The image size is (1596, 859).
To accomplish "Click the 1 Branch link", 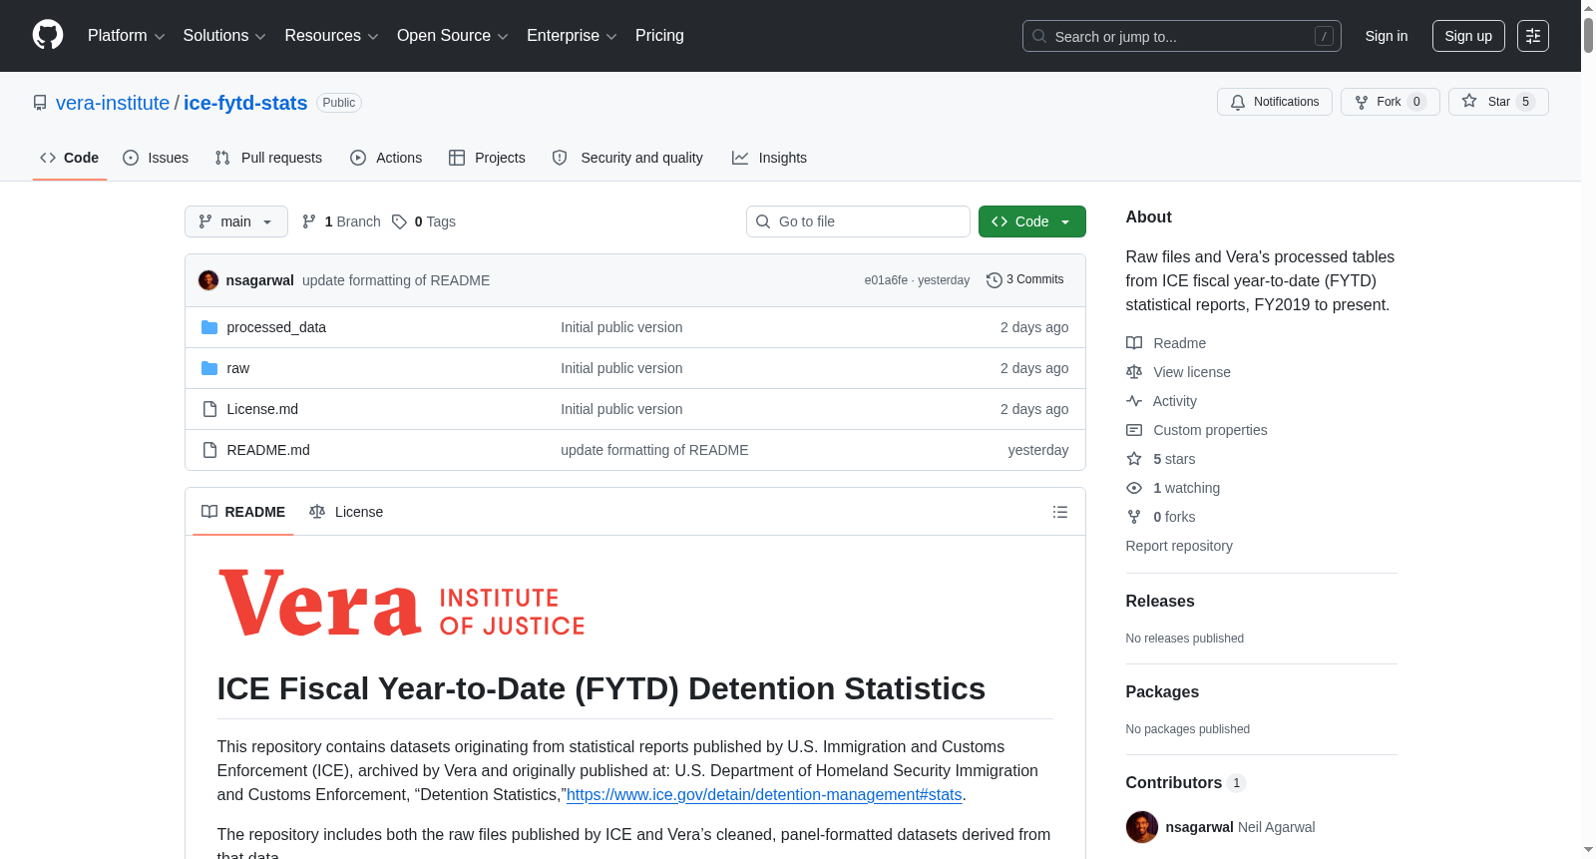I will pos(341,221).
